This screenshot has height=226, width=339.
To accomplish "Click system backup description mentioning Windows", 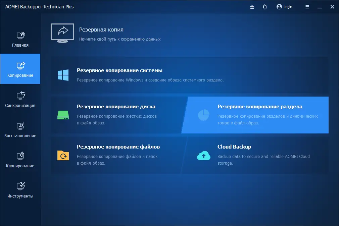I will [x=150, y=80].
